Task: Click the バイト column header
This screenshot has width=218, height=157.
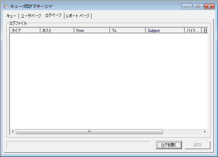Action: pos(193,31)
